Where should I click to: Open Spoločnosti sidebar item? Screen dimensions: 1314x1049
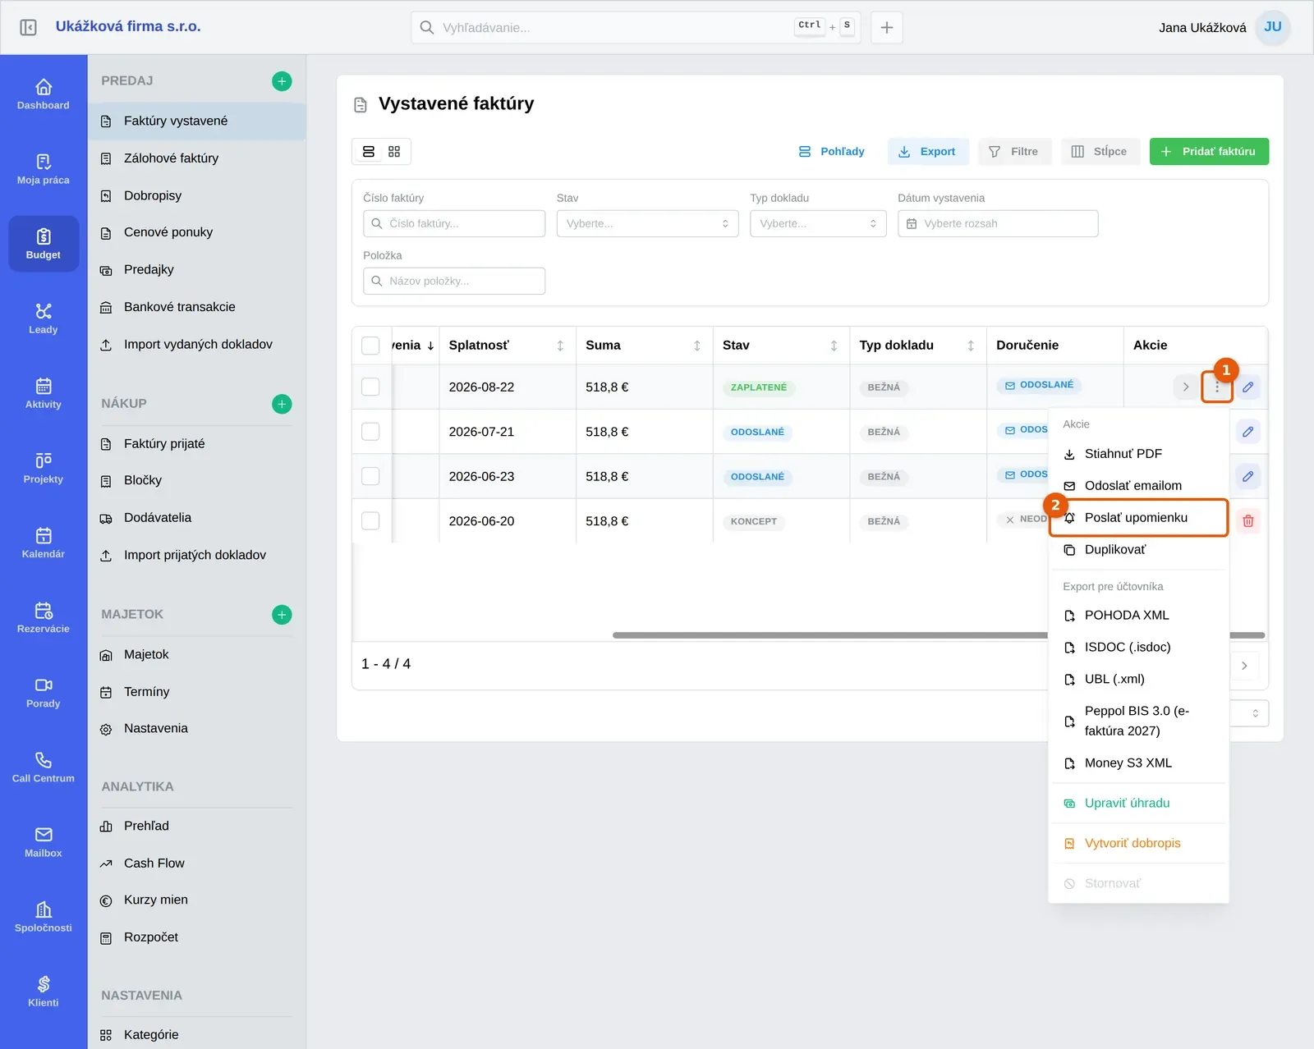[x=44, y=916]
